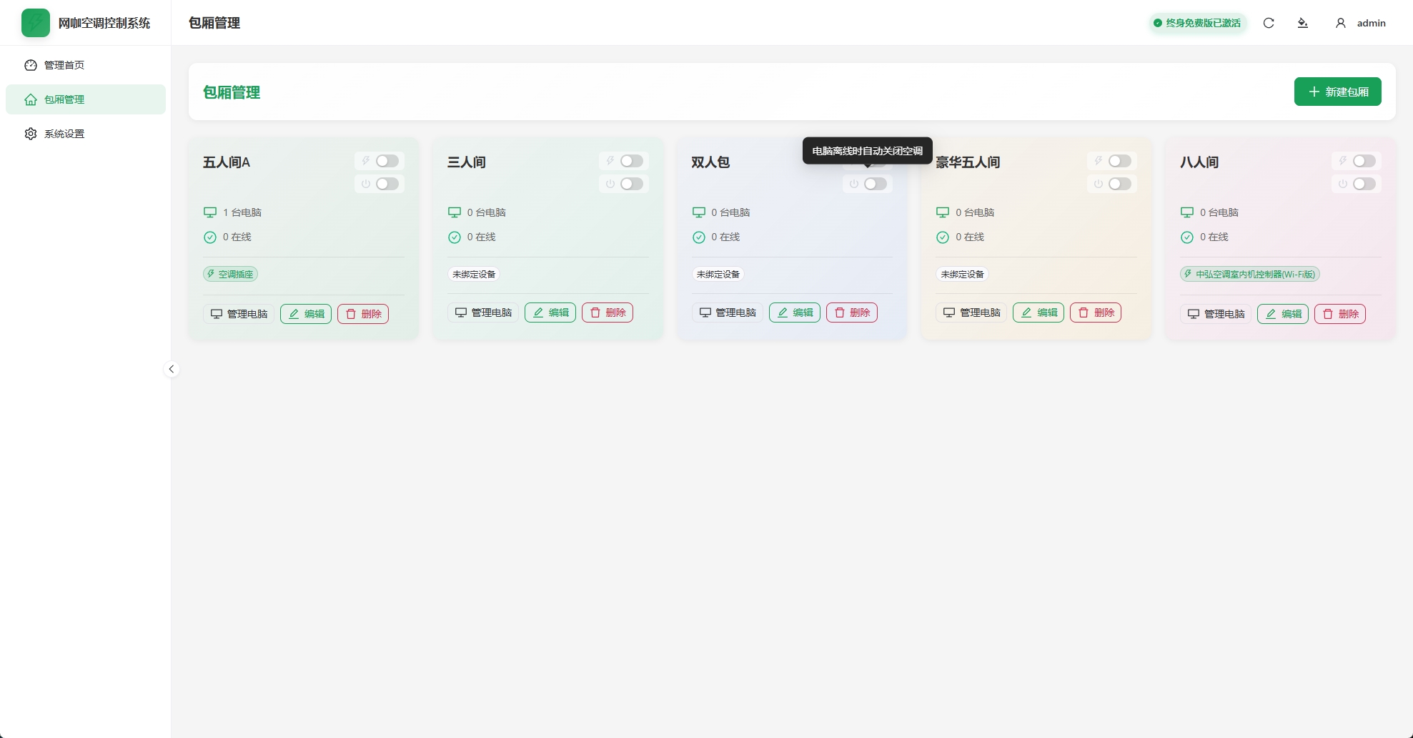Click the theme paint bucket icon
The width and height of the screenshot is (1413, 738).
(1303, 23)
